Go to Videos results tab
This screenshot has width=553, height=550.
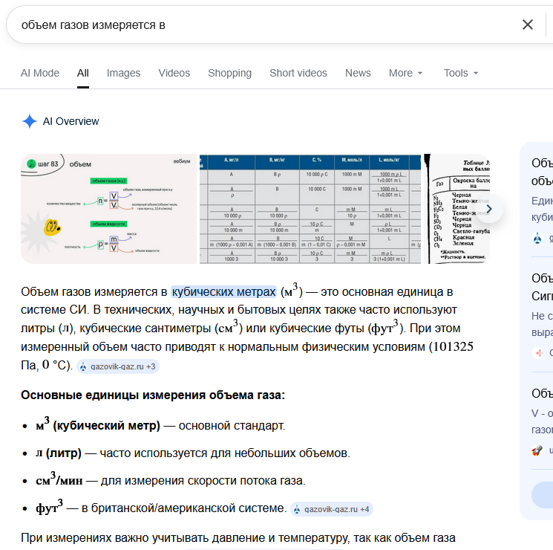point(174,73)
